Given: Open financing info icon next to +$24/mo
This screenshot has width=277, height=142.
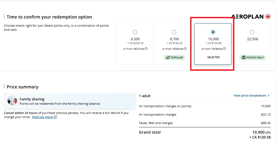Looking at the screenshot, I should (x=185, y=49).
